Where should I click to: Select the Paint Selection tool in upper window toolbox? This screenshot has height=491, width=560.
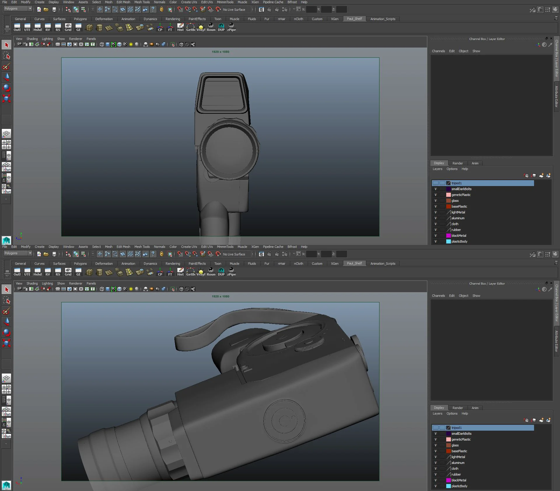(6, 66)
